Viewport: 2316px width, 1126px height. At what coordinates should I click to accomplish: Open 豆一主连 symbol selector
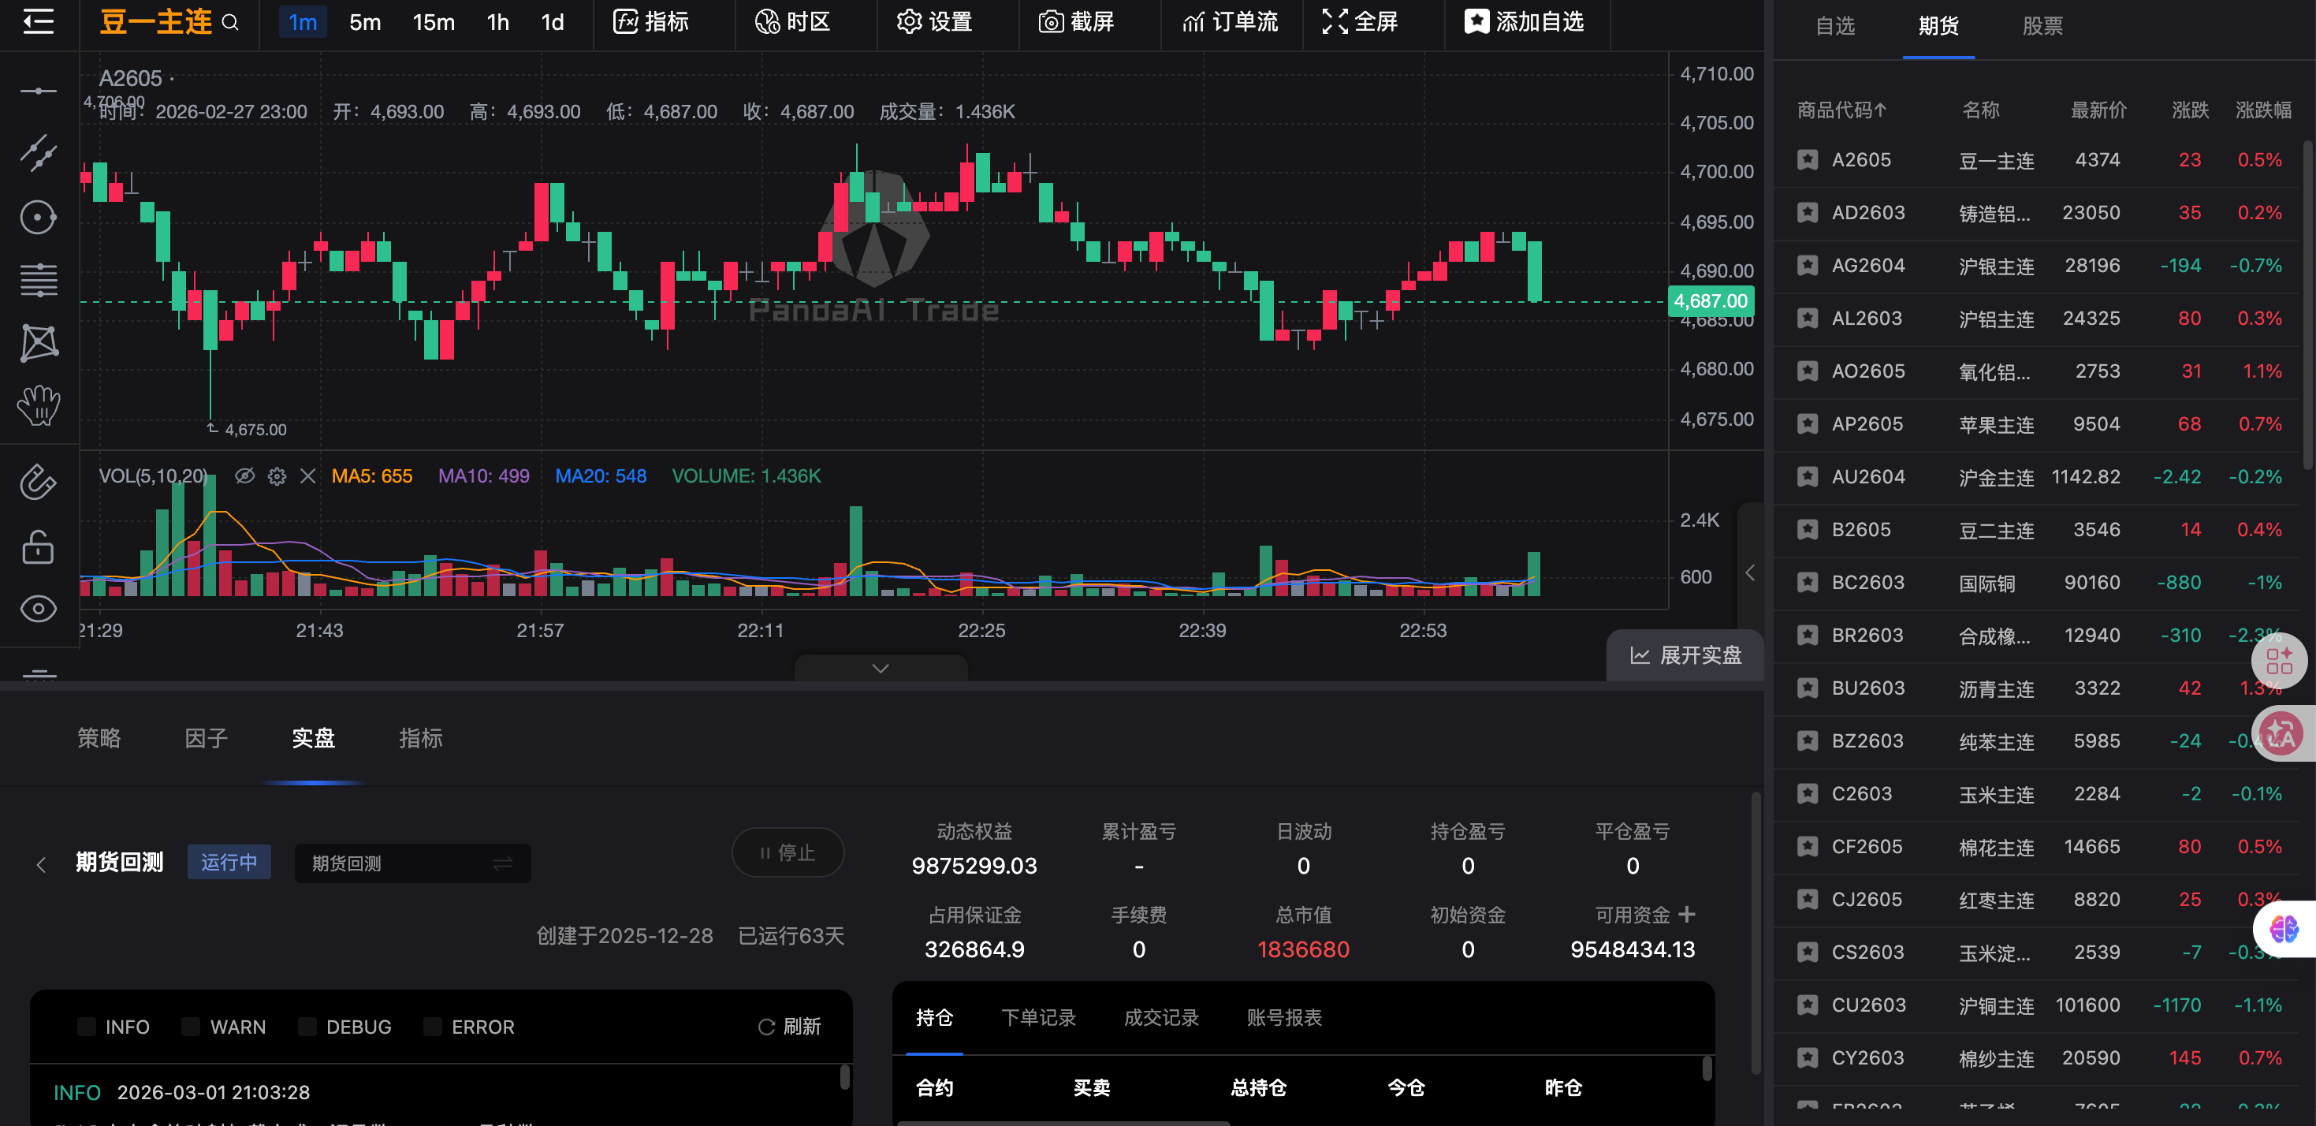[x=155, y=21]
